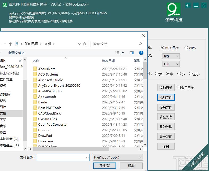Viewport: 209px width, 171px height.
Task: Click the Baidu folder icon
Action: pos(35,102)
